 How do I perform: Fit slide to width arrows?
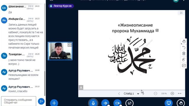180,94
